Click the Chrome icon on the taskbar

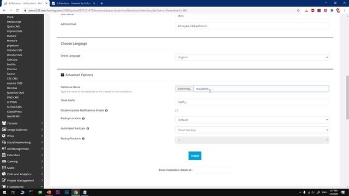pyautogui.click(x=76, y=192)
